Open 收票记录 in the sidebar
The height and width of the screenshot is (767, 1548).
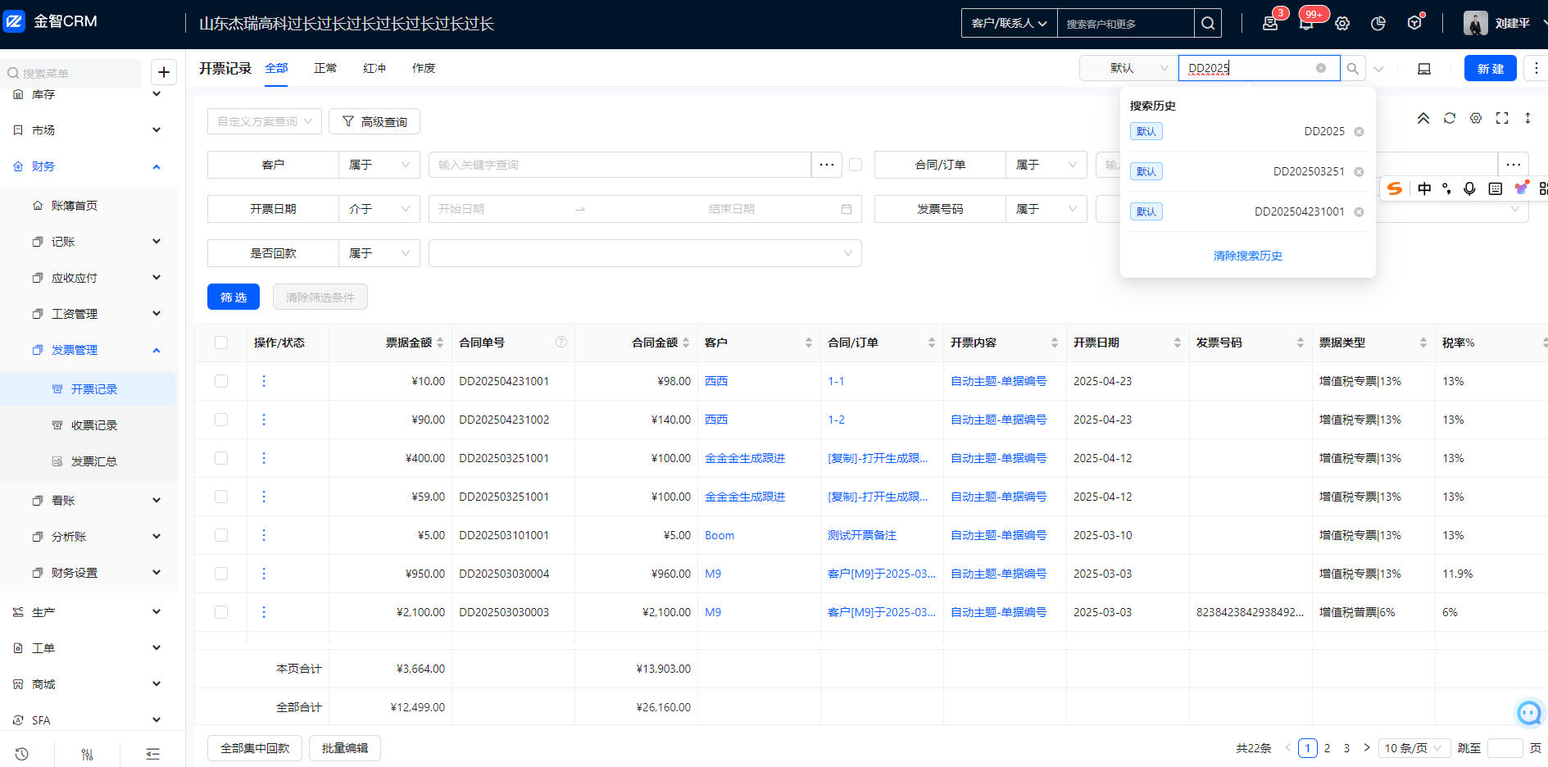(93, 425)
